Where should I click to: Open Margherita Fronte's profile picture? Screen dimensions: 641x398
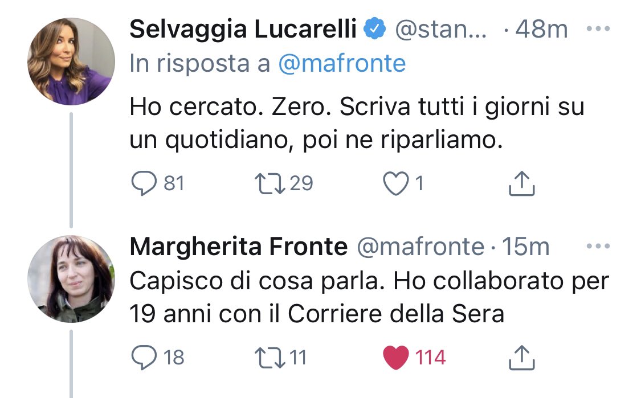71,278
